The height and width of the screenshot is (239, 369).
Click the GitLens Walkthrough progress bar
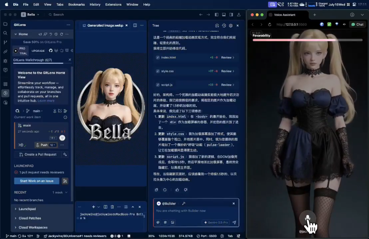tap(42, 63)
